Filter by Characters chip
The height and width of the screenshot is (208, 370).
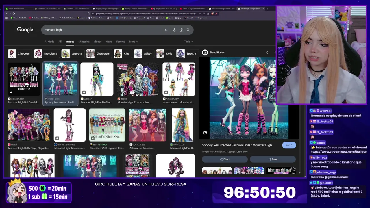(99, 54)
